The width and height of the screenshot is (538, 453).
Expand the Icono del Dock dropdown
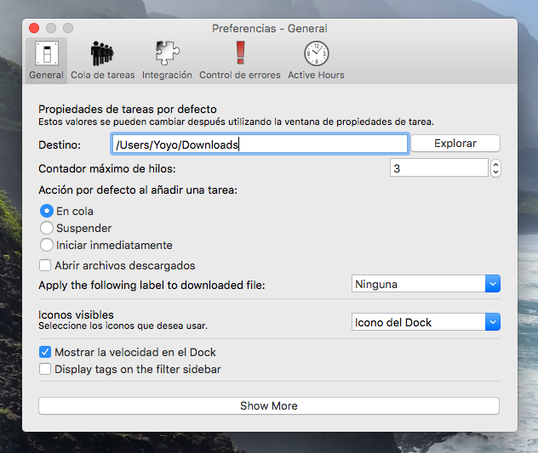point(426,322)
